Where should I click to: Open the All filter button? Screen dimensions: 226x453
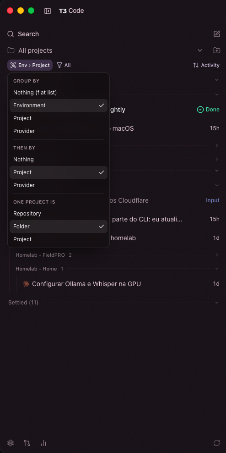pos(64,65)
